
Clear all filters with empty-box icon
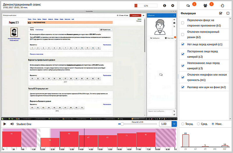point(228,13)
